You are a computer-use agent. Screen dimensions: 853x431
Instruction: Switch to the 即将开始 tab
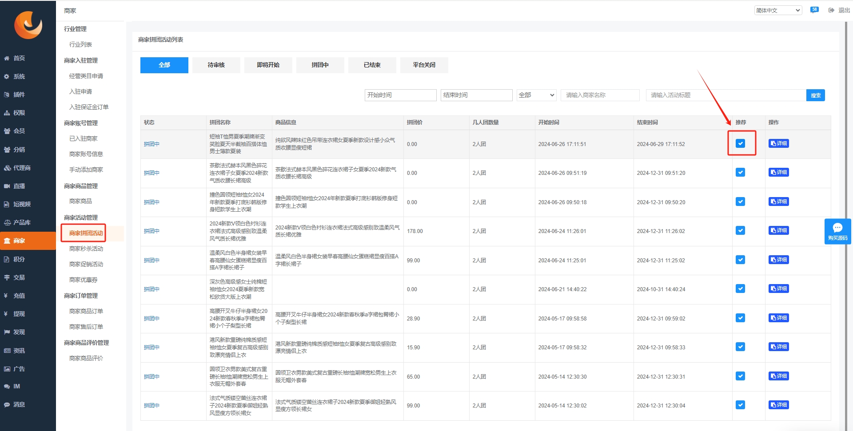pyautogui.click(x=268, y=65)
